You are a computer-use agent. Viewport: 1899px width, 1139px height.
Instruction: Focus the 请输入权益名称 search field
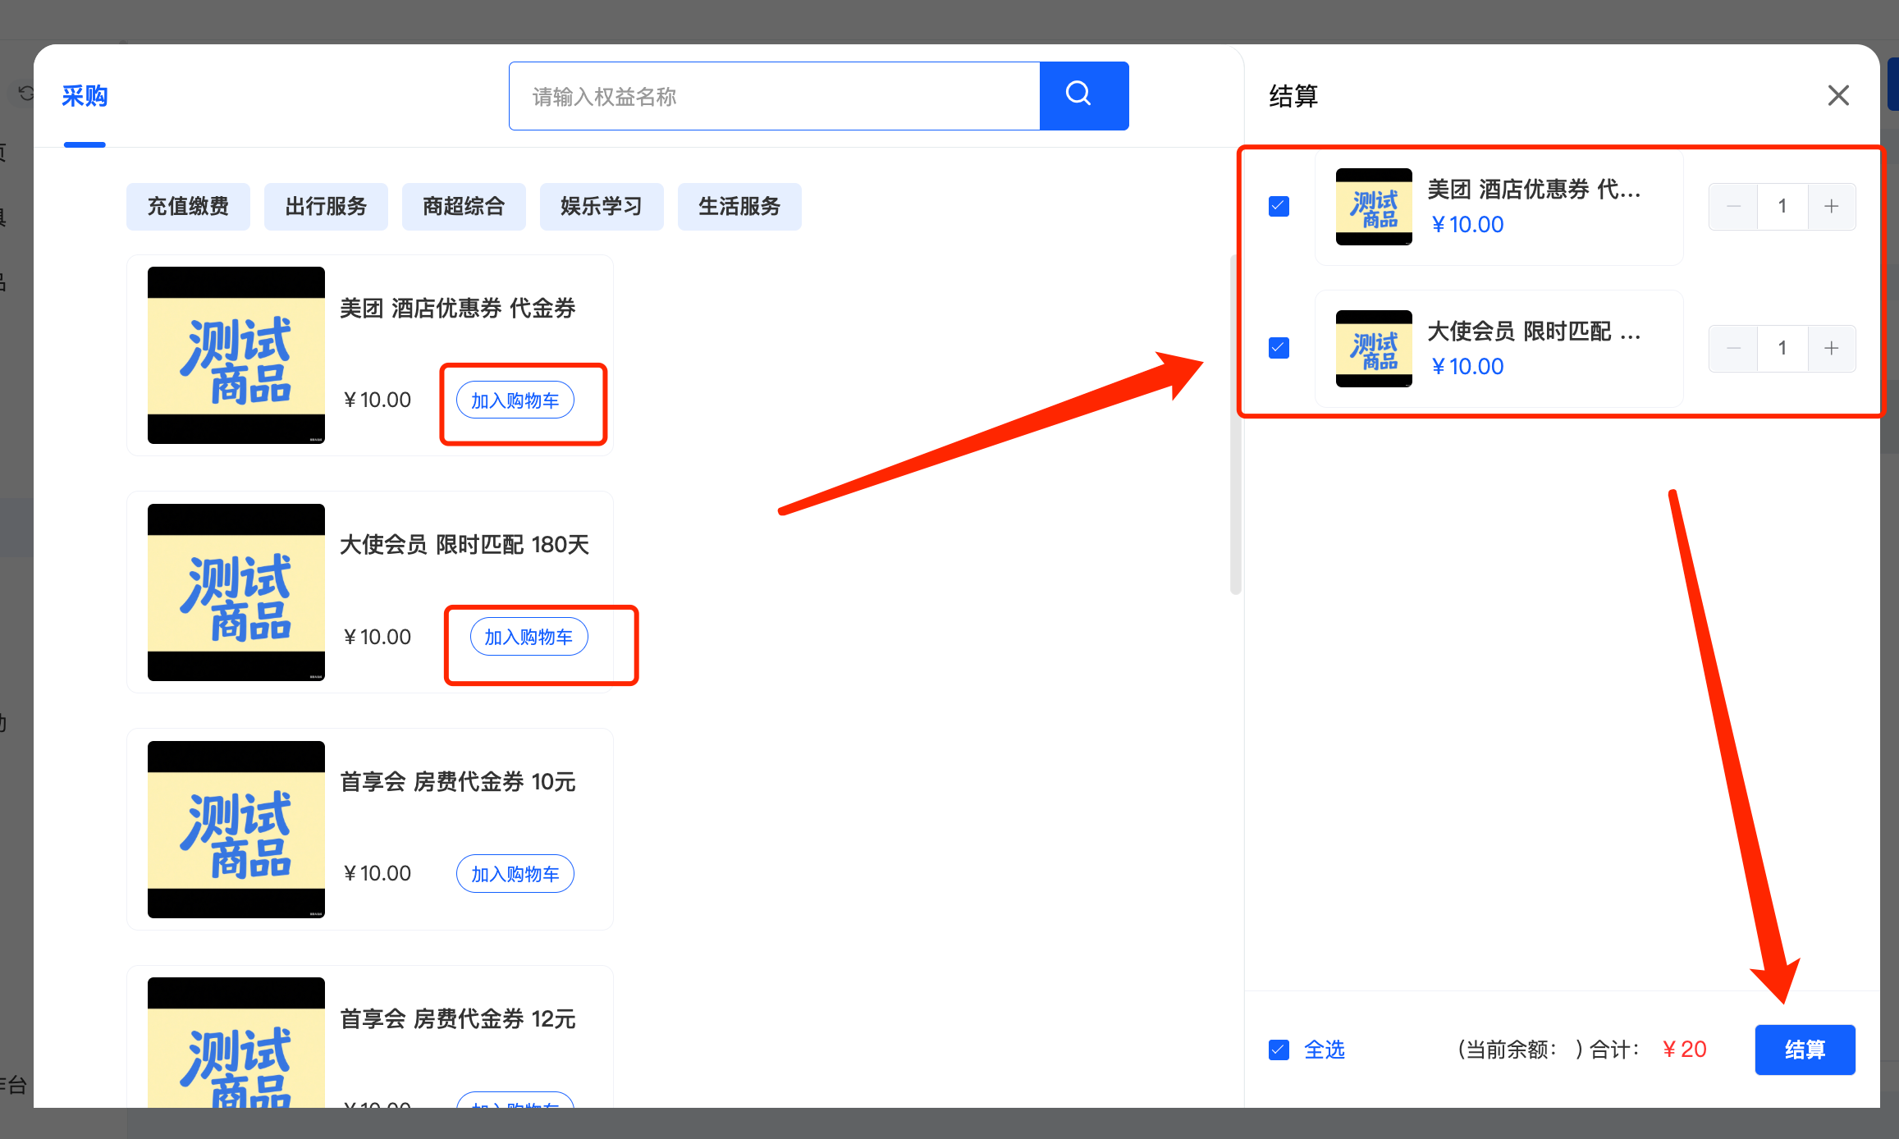pyautogui.click(x=773, y=96)
